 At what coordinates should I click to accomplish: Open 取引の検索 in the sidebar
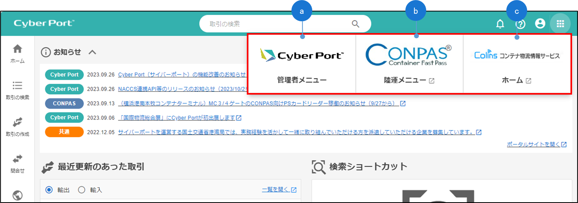(x=17, y=90)
